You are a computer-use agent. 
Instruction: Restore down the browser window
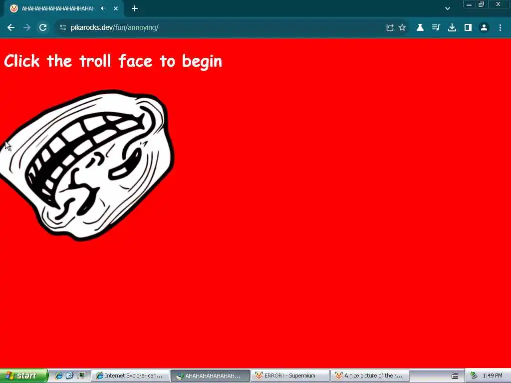tap(481, 4)
